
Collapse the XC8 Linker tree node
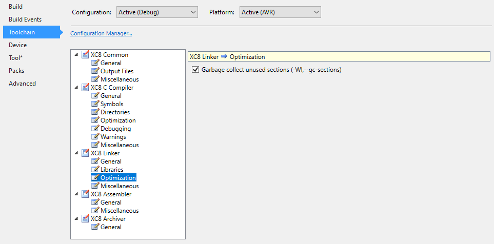pos(77,153)
